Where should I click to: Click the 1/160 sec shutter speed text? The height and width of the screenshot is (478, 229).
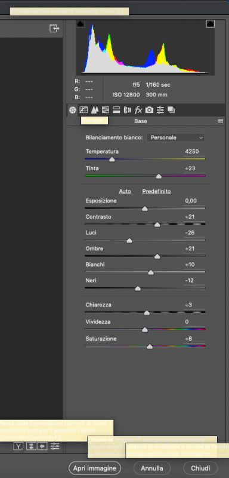(x=158, y=85)
